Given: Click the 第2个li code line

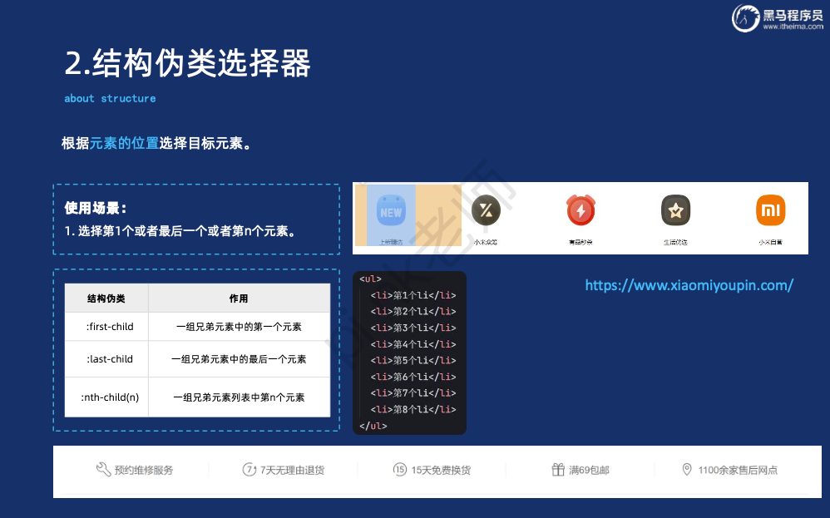Looking at the screenshot, I should [413, 311].
